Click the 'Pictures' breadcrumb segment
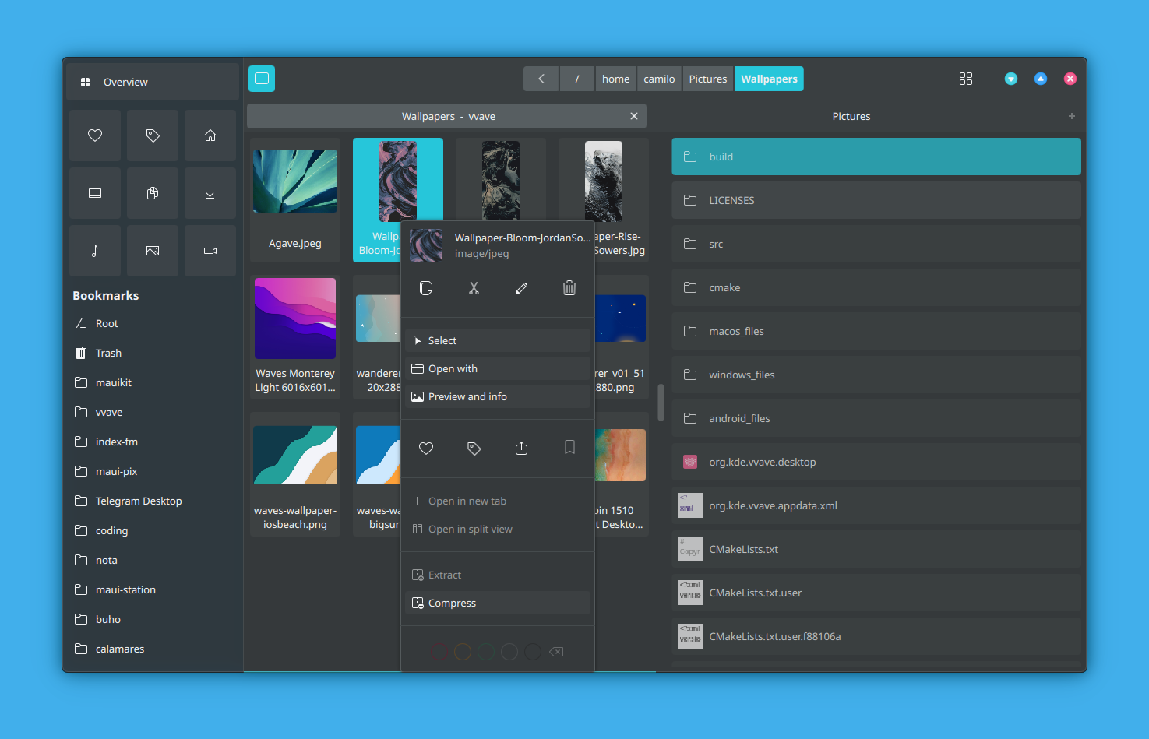Viewport: 1149px width, 739px height. click(707, 79)
